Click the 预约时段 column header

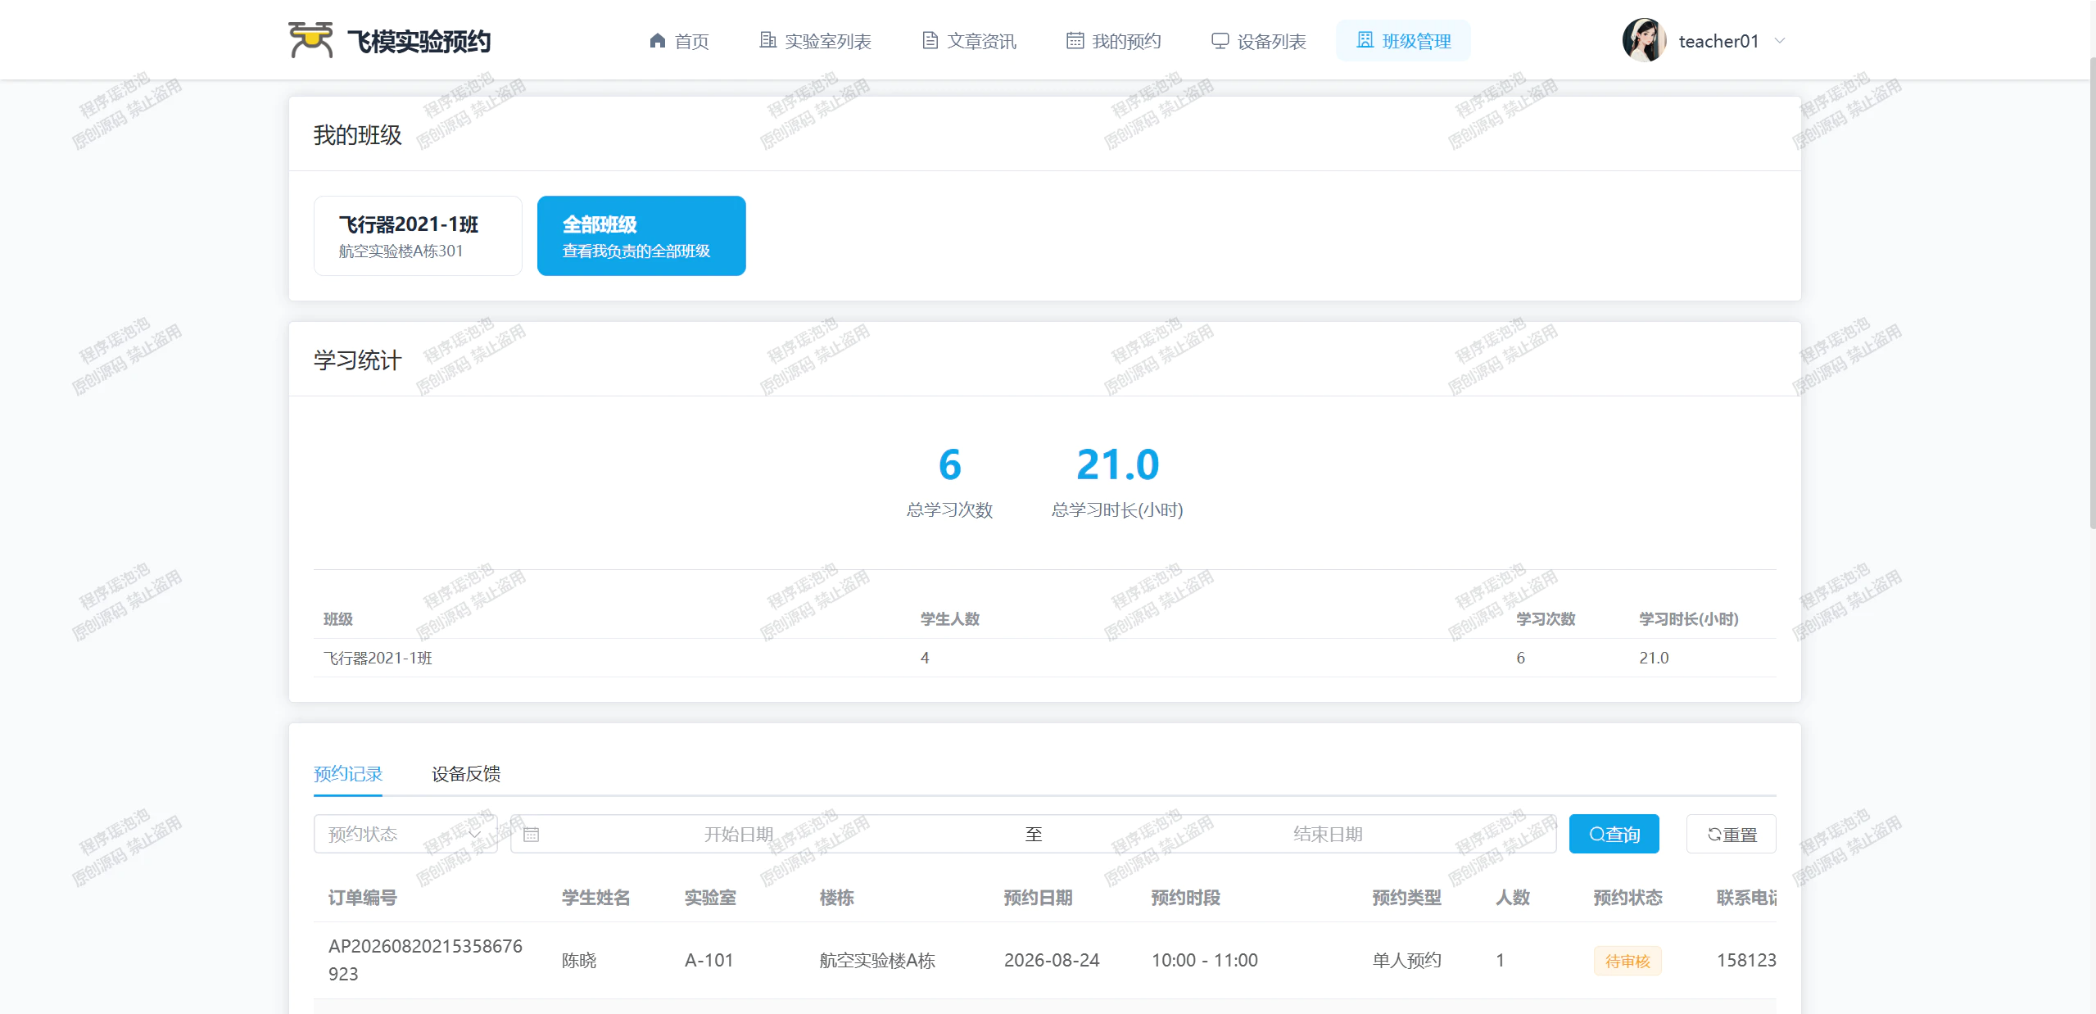(1186, 898)
